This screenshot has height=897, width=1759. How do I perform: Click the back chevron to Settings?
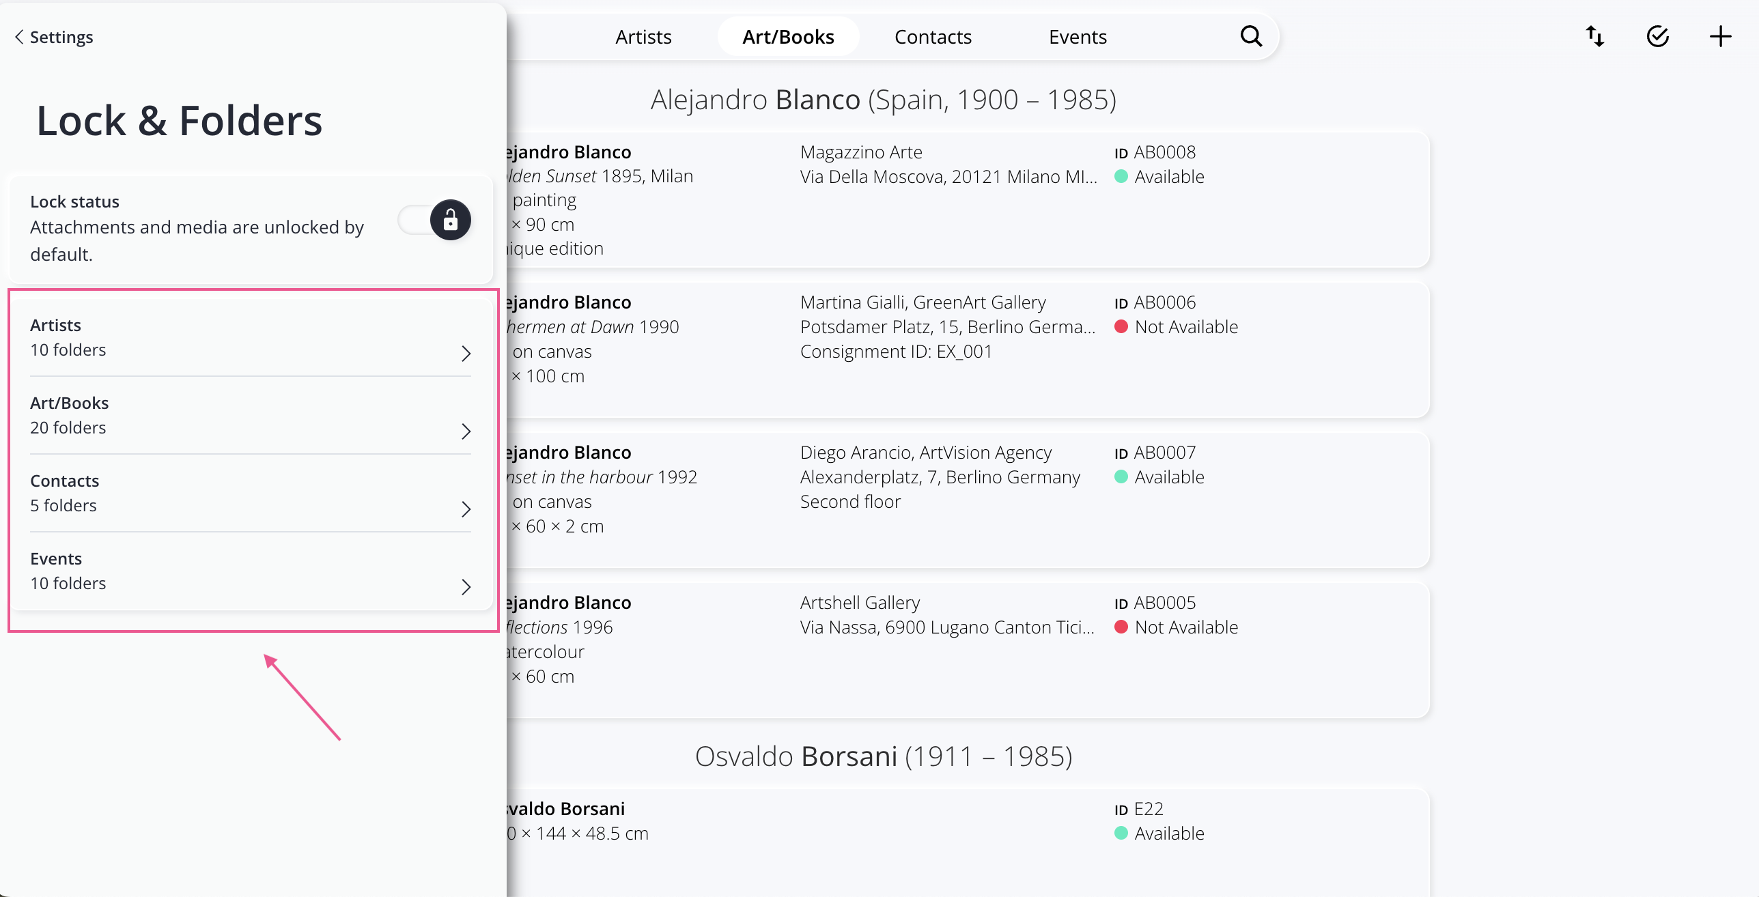[x=19, y=37]
